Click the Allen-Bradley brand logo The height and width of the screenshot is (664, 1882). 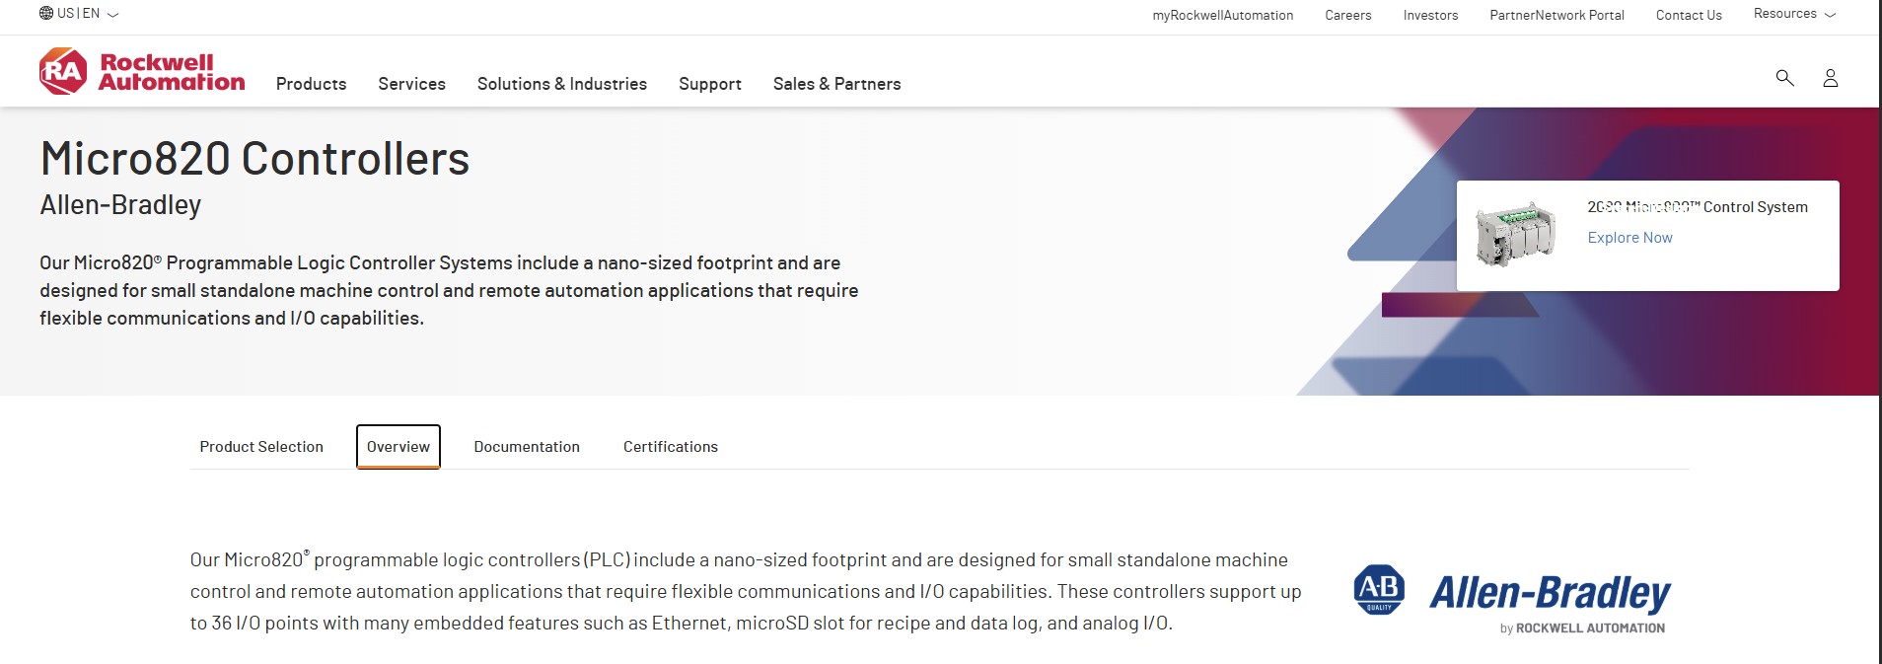point(1511,597)
